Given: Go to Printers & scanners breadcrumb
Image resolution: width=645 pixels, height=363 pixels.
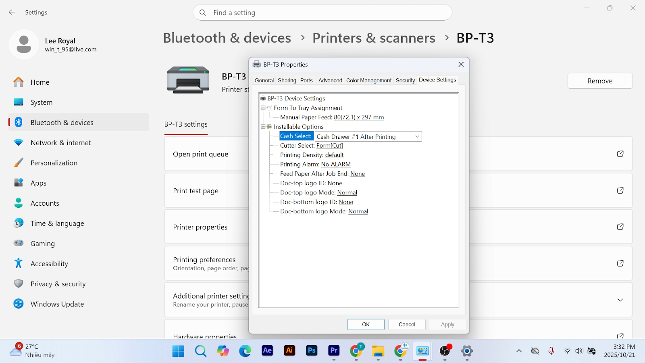Looking at the screenshot, I should [x=374, y=38].
